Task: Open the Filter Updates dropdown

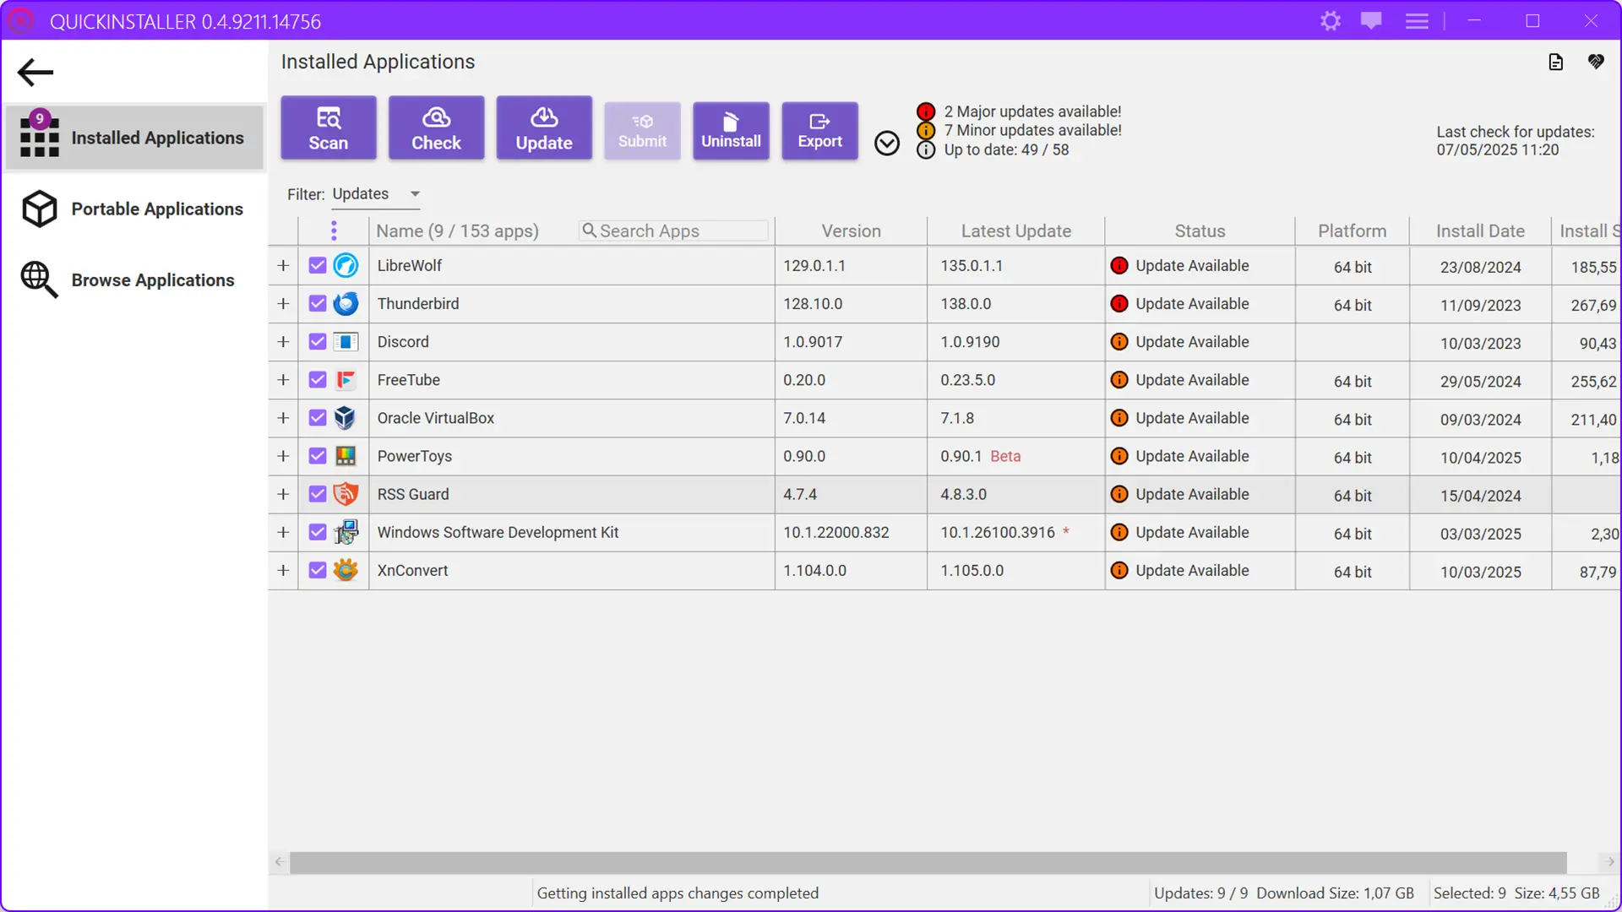Action: click(376, 194)
